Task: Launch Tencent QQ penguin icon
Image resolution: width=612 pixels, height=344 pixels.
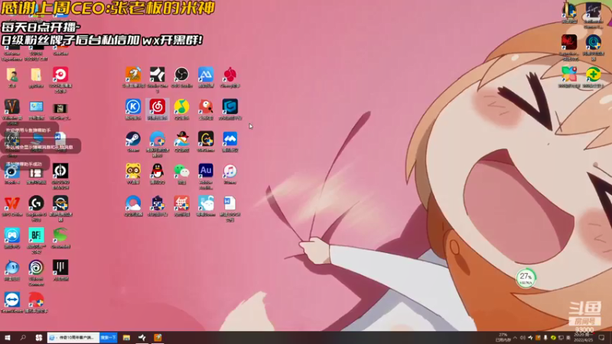Action: click(x=158, y=170)
